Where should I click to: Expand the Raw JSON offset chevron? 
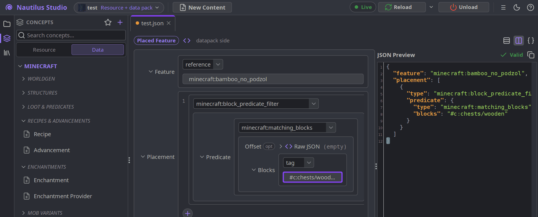281,147
